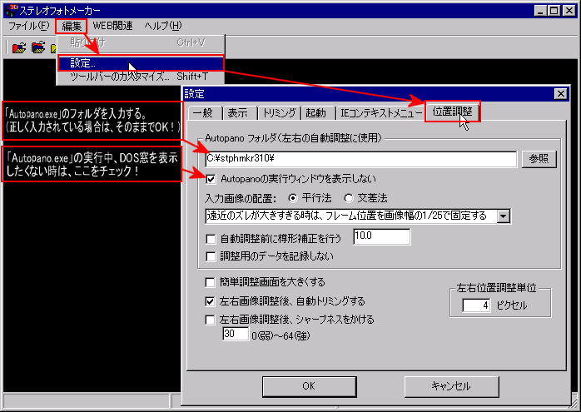
Task: Check the 調整用のデータを記録しない box
Action: 211,256
